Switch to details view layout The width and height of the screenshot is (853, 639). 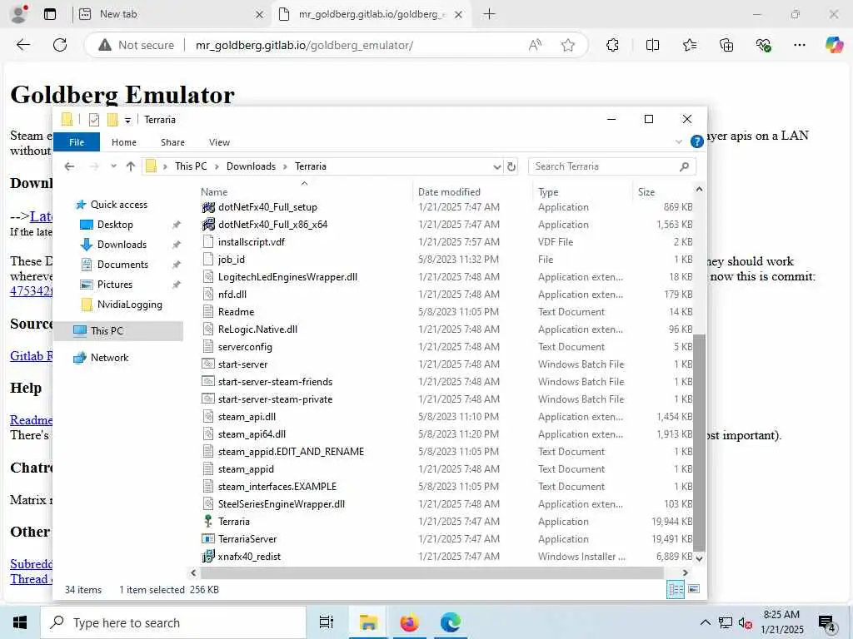(676, 590)
